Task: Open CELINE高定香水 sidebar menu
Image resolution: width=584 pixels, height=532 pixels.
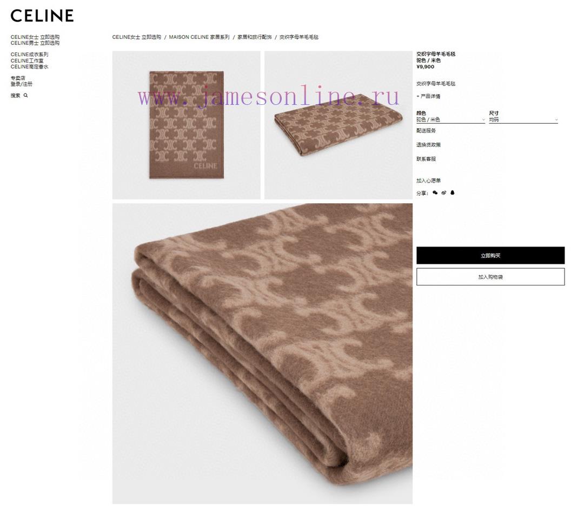Action: coord(29,66)
